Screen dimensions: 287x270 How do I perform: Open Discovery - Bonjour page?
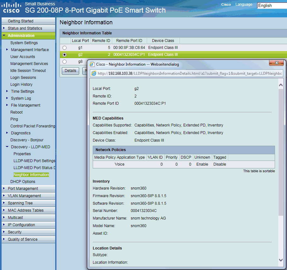[x=27, y=140]
